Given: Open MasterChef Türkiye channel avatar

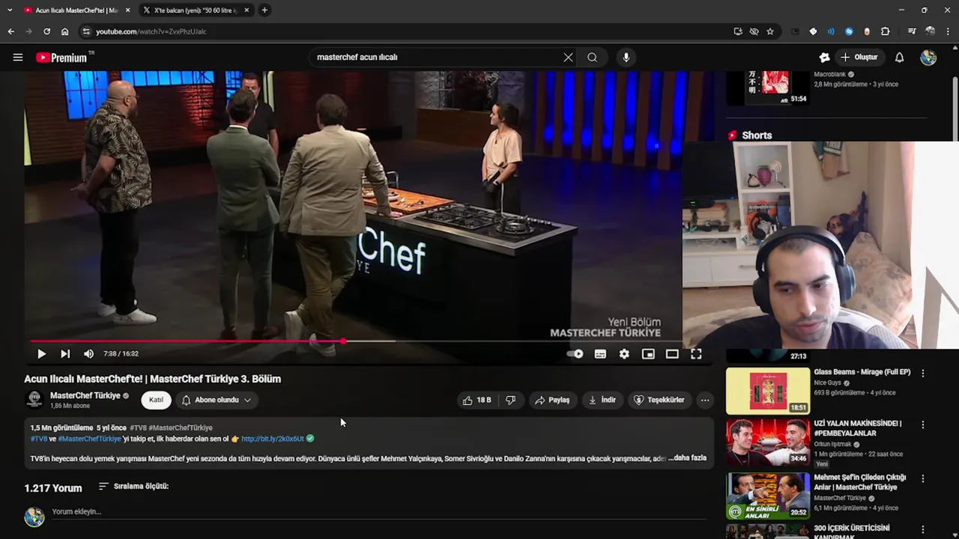Looking at the screenshot, I should [34, 400].
